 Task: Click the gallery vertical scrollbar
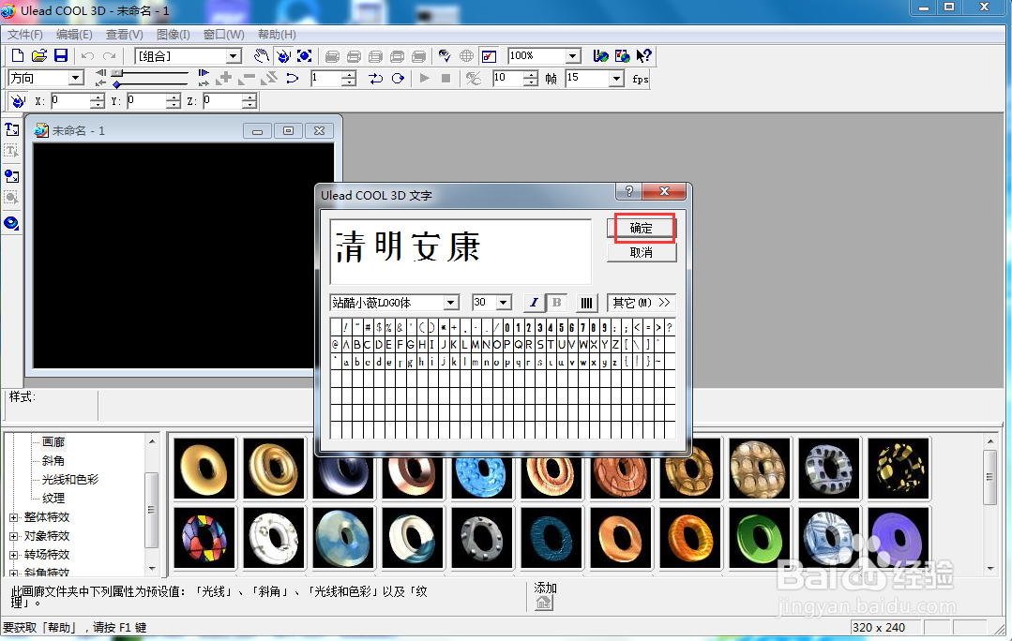[990, 504]
